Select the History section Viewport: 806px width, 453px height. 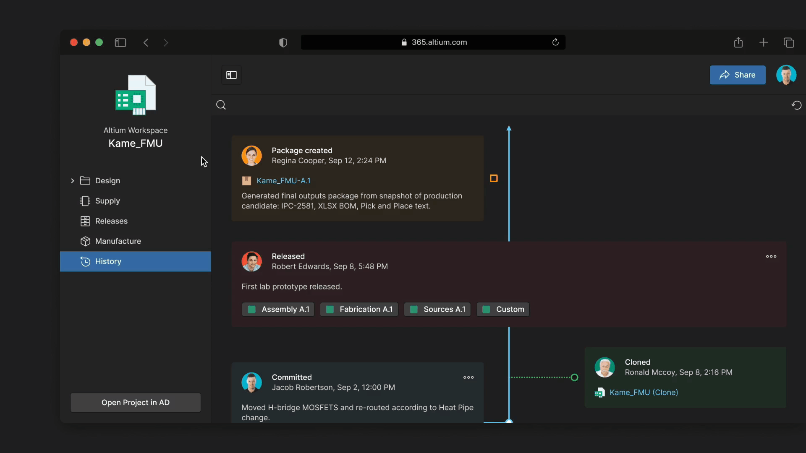(135, 261)
